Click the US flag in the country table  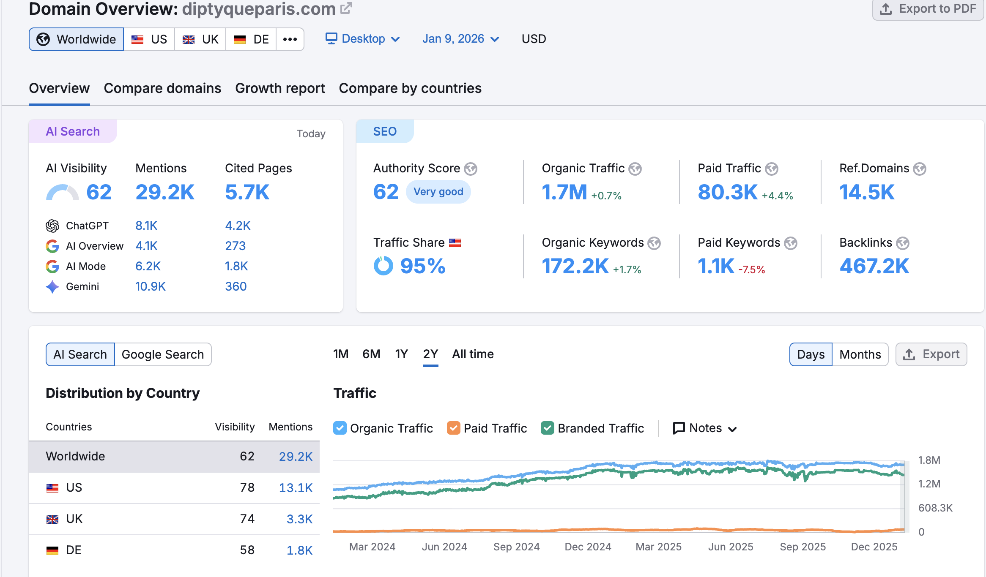point(52,488)
